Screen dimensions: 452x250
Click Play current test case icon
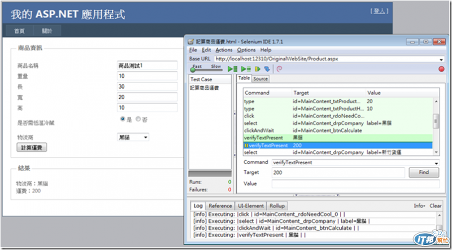coord(246,69)
